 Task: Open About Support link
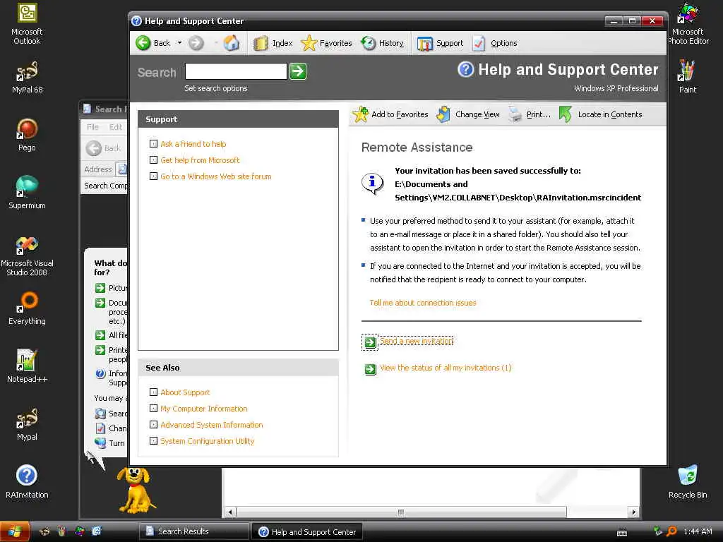pyautogui.click(x=185, y=392)
